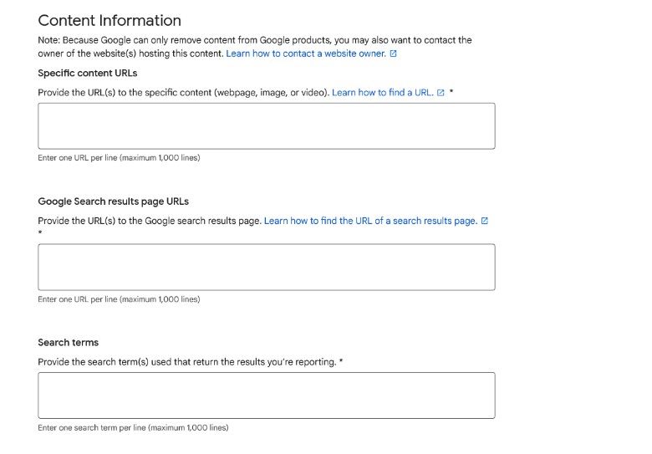This screenshot has width=652, height=454.
Task: Focus the Specific content URLs text box
Action: tap(266, 126)
